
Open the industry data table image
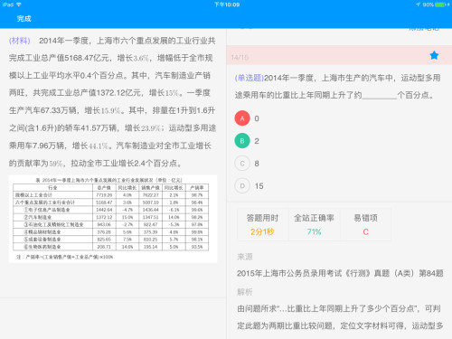(x=113, y=219)
